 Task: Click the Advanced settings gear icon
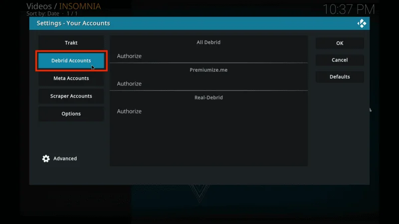(46, 158)
